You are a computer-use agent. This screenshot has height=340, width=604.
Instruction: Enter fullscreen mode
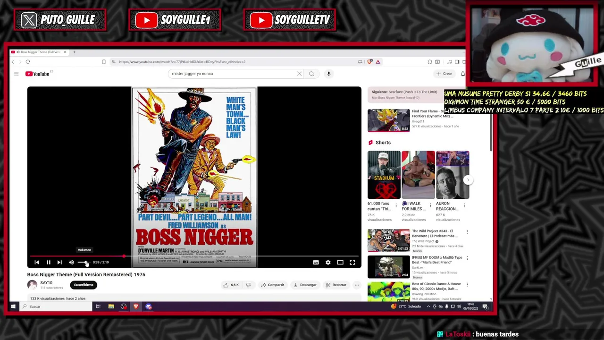click(352, 263)
